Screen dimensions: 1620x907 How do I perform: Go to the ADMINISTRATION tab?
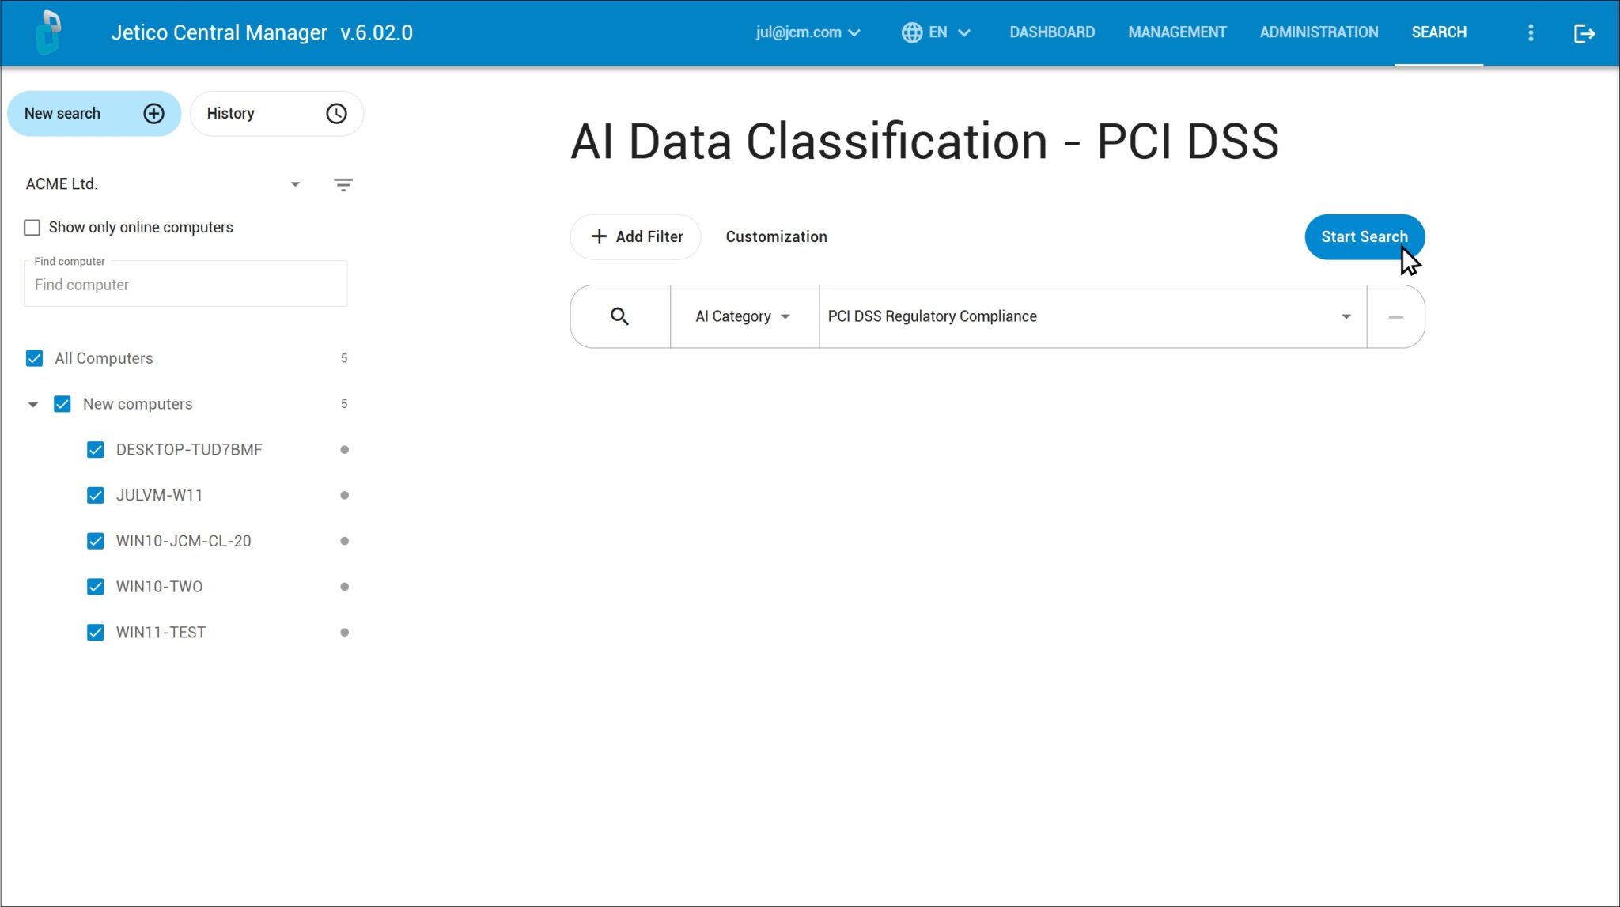pyautogui.click(x=1319, y=32)
